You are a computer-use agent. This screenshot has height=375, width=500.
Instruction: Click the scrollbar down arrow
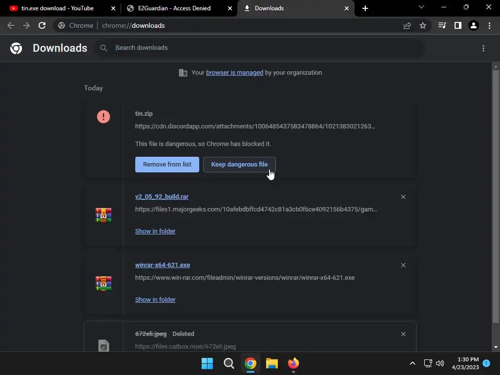point(496,347)
